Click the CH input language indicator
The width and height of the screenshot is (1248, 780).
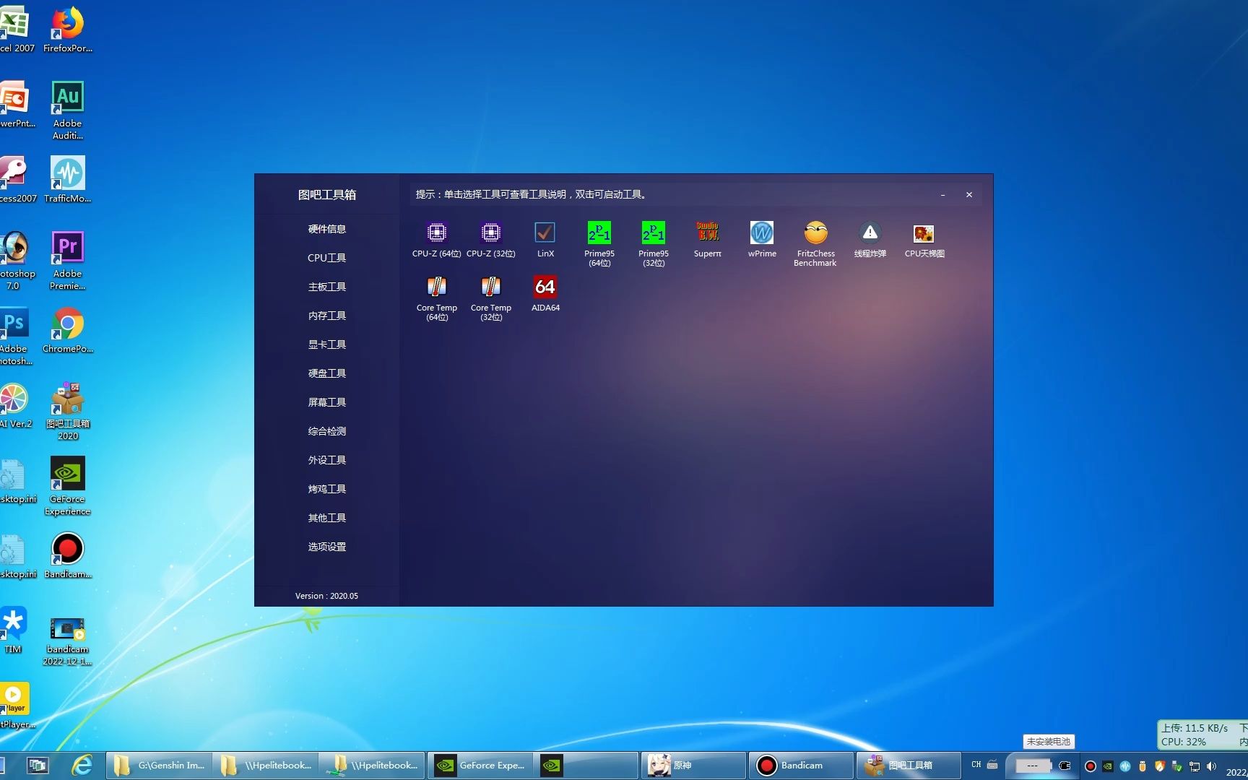point(976,765)
